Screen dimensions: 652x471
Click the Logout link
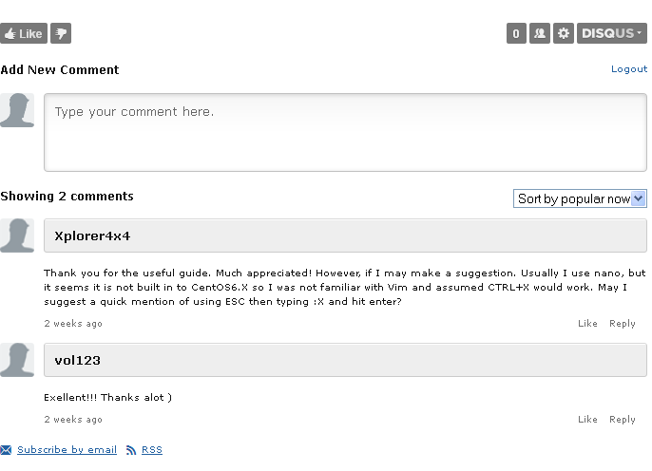pos(629,69)
